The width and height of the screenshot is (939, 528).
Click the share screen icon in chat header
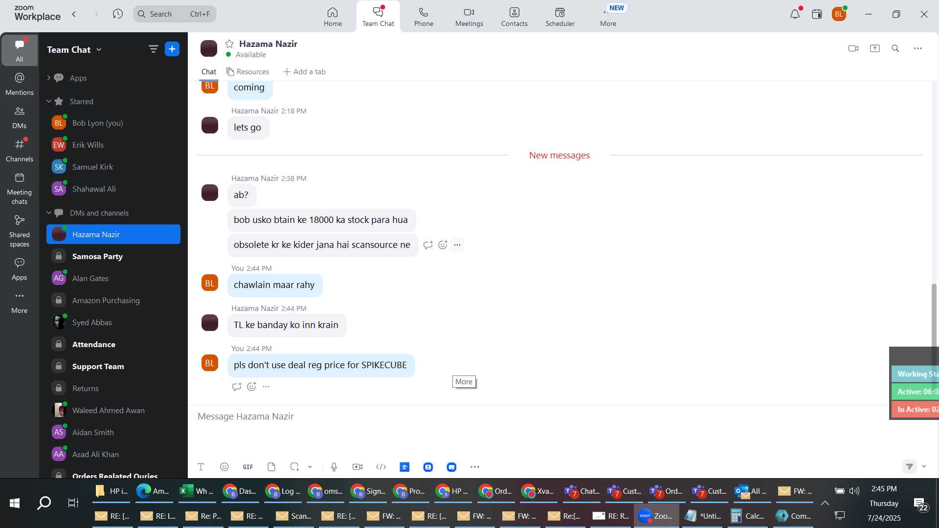pos(875,48)
